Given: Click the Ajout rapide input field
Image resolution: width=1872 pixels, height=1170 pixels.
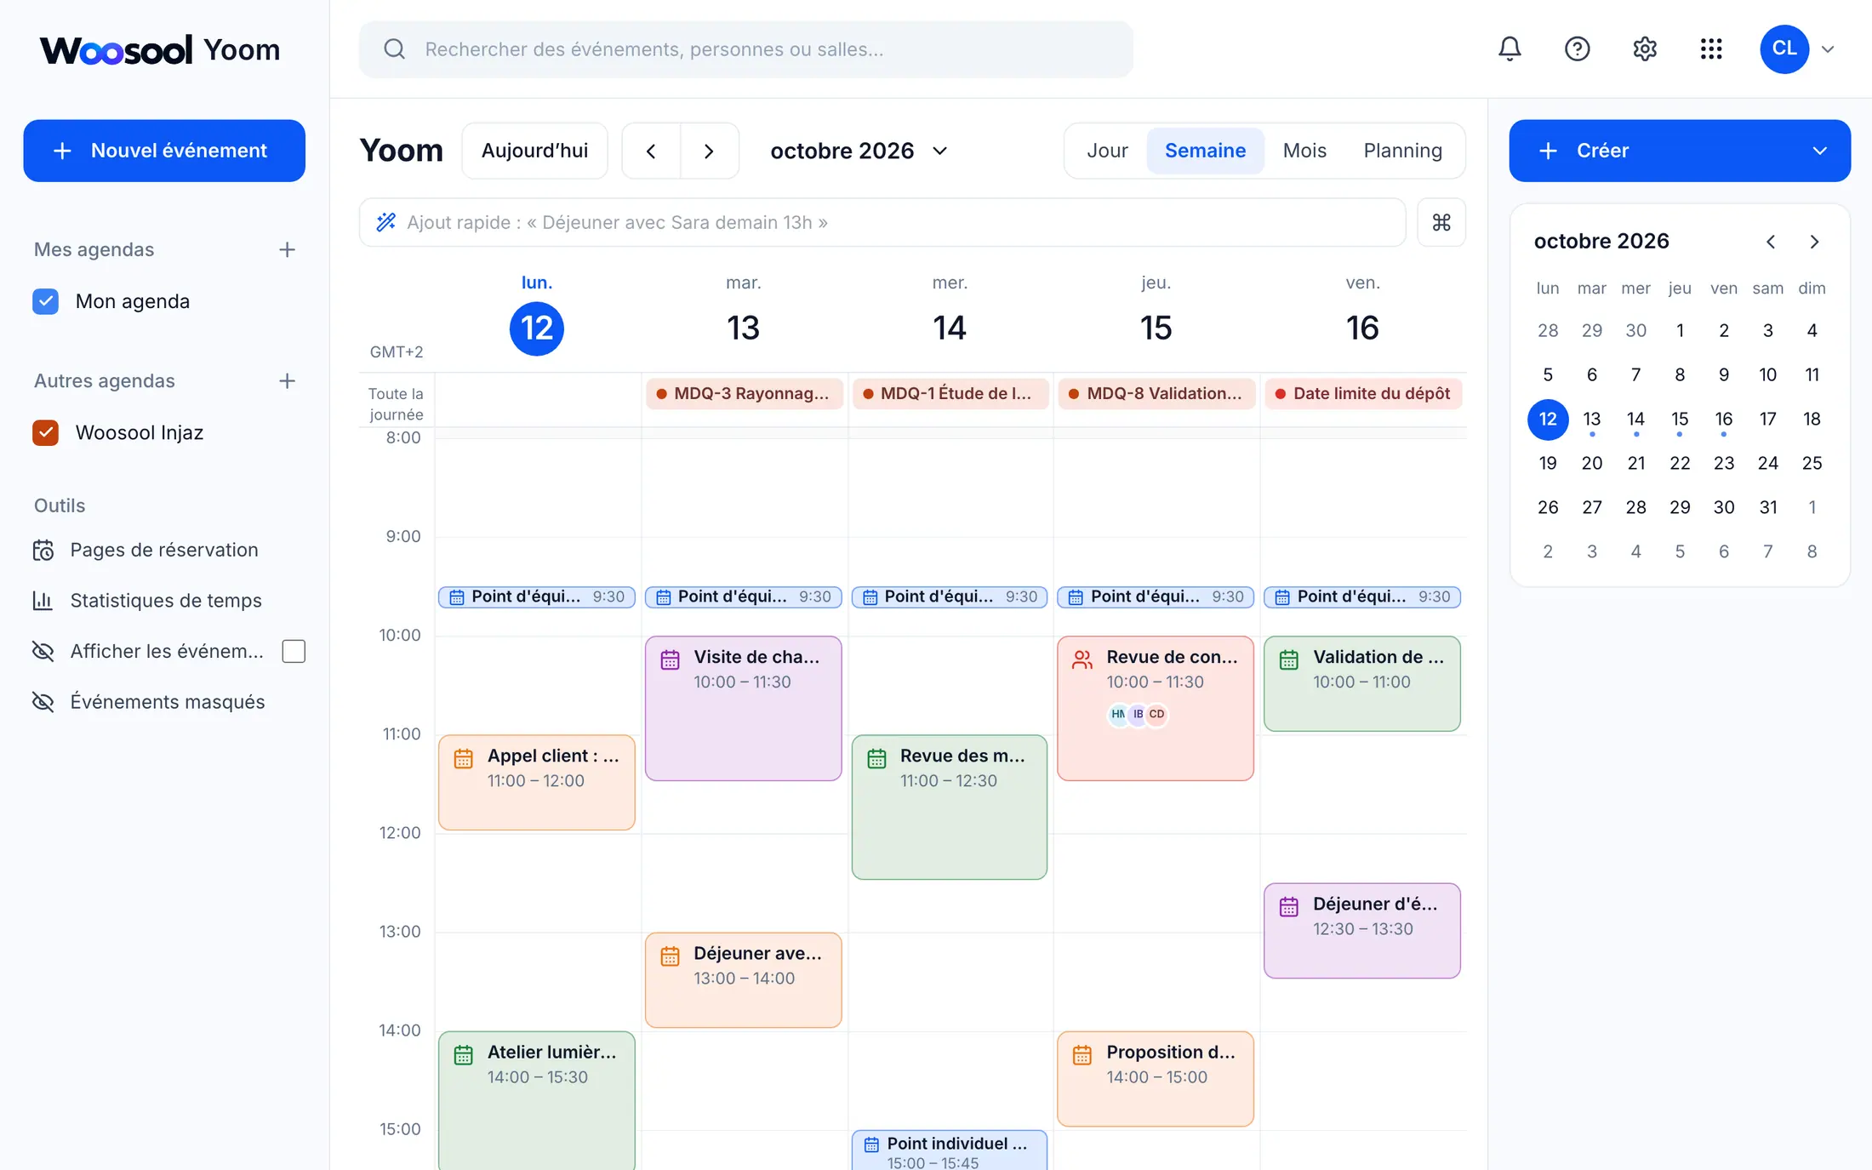Looking at the screenshot, I should 882,222.
